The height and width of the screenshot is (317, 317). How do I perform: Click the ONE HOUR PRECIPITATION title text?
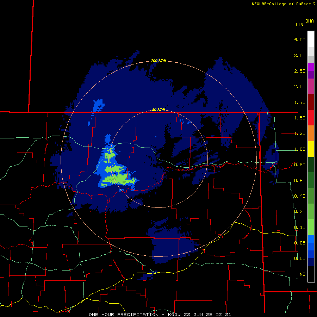[124, 315]
